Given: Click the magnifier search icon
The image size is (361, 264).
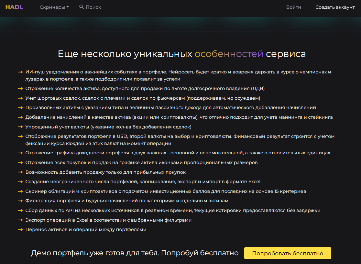Looking at the screenshot, I should click(82, 7).
